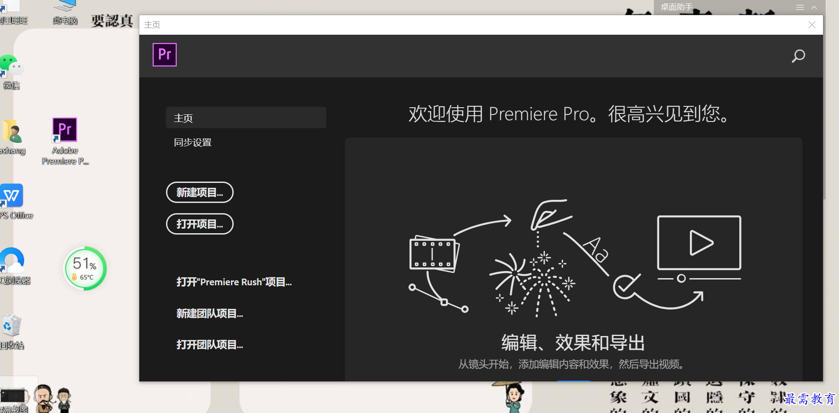Click the film strip illustration icon

(x=434, y=254)
